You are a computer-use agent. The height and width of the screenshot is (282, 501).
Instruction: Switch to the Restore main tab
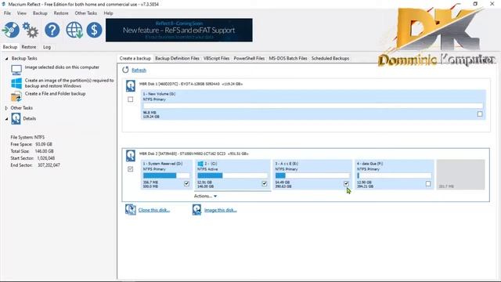pyautogui.click(x=29, y=47)
